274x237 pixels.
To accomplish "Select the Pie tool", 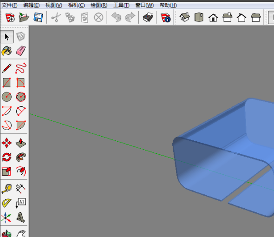I will (21, 125).
